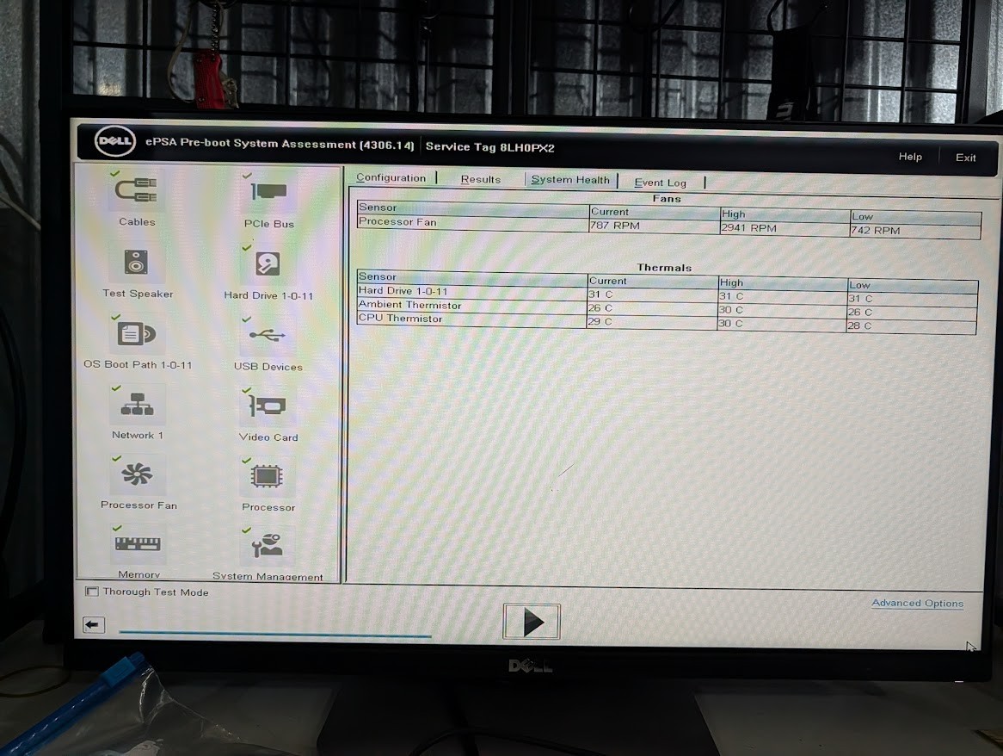1003x756 pixels.
Task: Select the OS Boot Path 1-0-11 icon
Action: pos(137,333)
